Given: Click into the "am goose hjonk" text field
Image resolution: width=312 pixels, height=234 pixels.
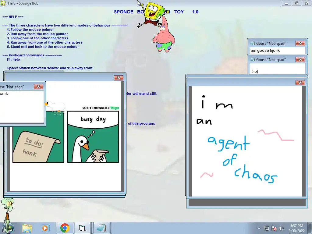Looking at the screenshot, I should pos(277,50).
